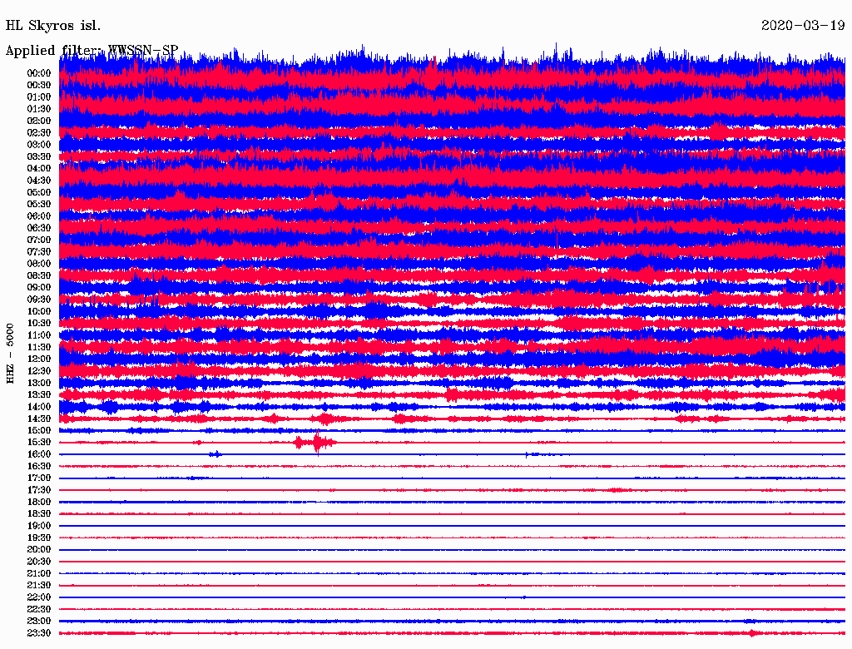
Task: Select the 18:00 time label
Action: pos(39,502)
